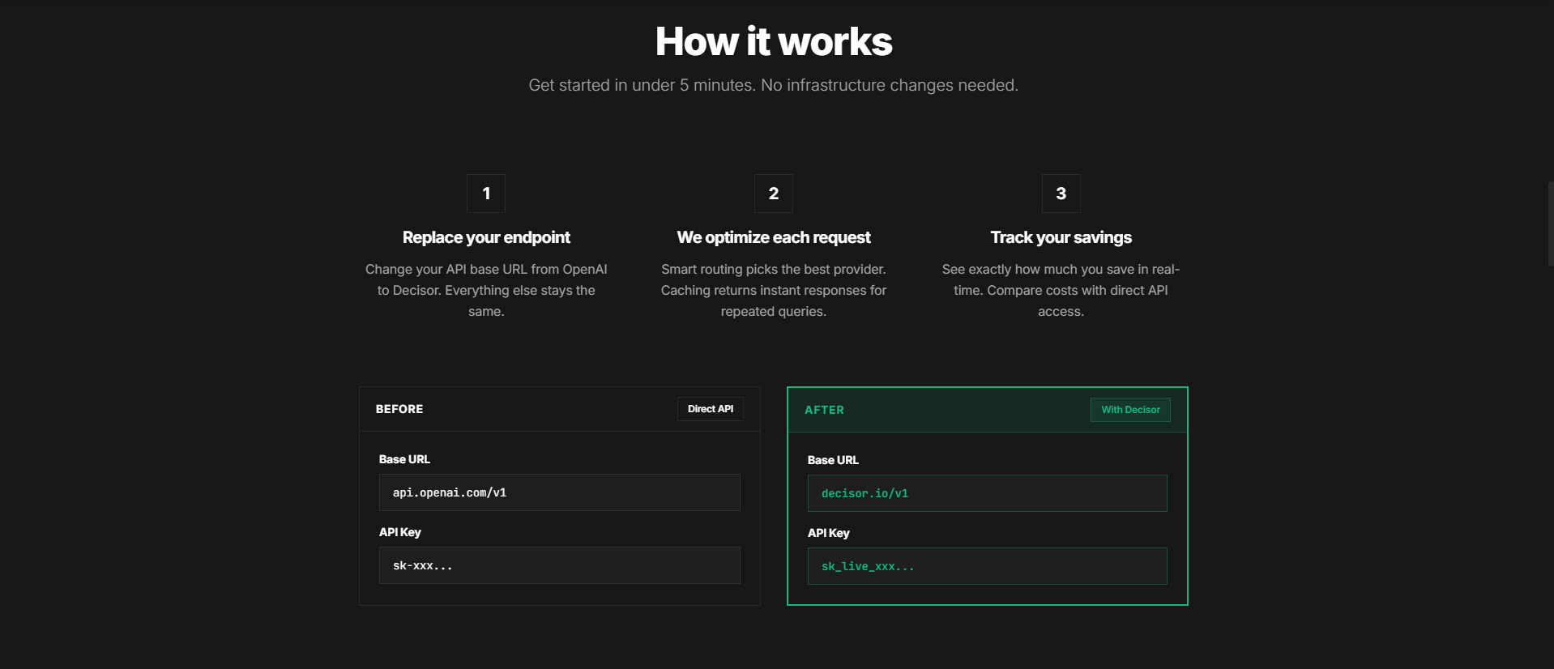The height and width of the screenshot is (669, 1554).
Task: Click the 'See exactly how much you save' description
Action: pos(1061,290)
